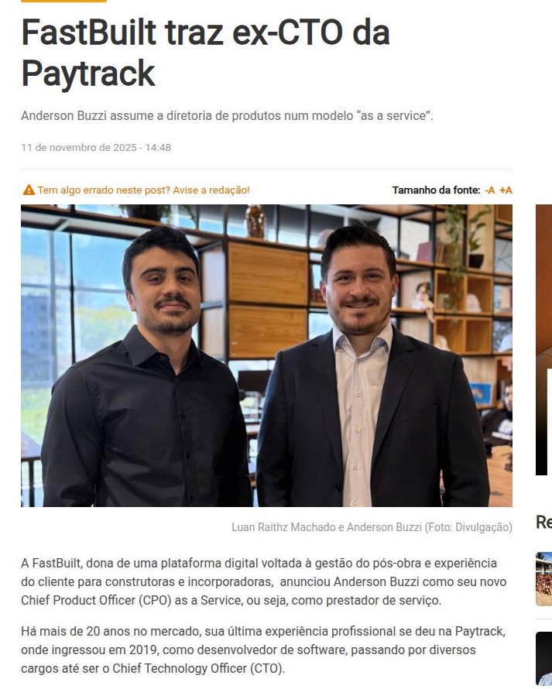552x689 pixels.
Task: Click the sidebar banner beside the photo
Action: click(x=543, y=340)
